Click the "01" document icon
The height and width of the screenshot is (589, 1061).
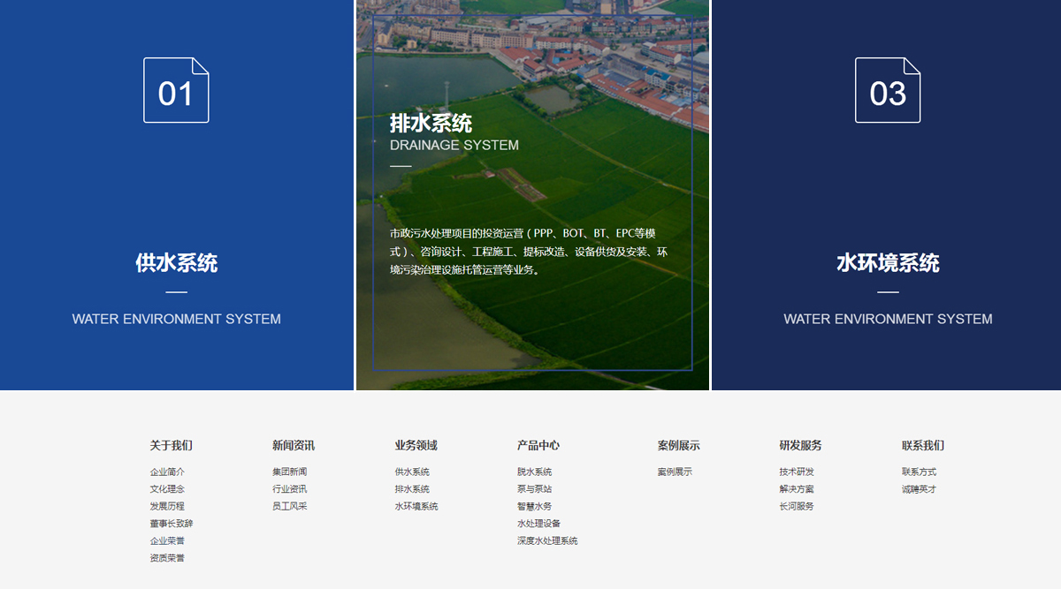coord(176,89)
